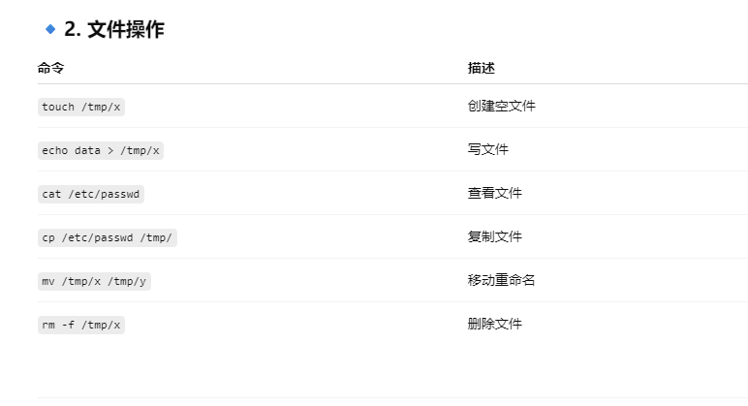Click the '-f' flag in rm command
748x406 pixels.
68,325
